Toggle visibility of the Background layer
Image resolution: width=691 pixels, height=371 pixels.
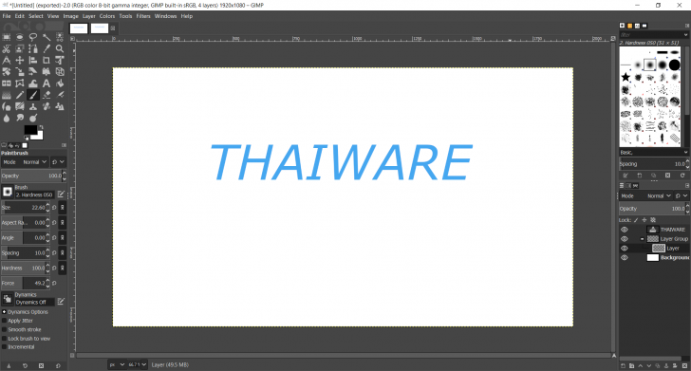624,258
